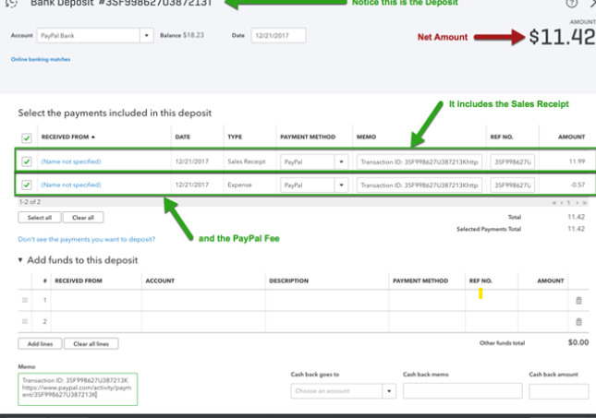Click the Ref No field of Expense row
Viewport: 596px width, 418px height.
coord(513,185)
